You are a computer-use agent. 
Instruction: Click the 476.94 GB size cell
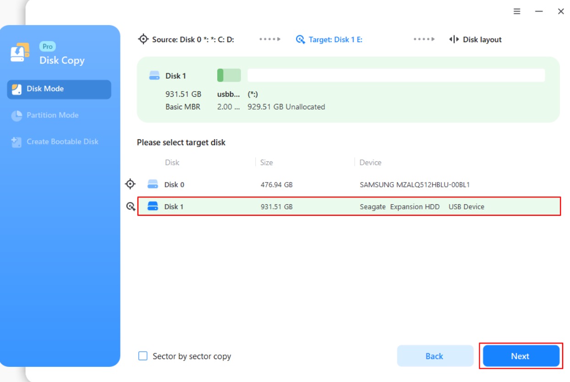pos(277,185)
